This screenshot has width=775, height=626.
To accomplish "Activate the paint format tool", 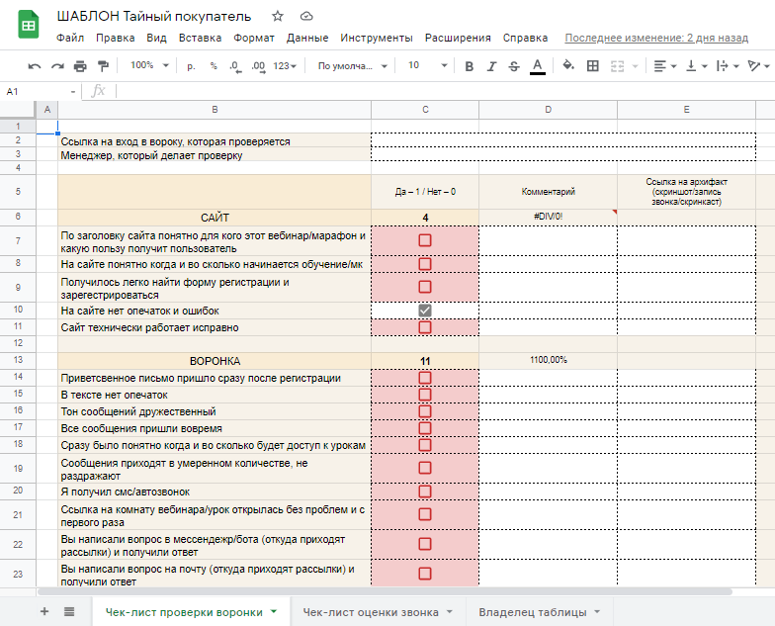I will click(x=103, y=65).
